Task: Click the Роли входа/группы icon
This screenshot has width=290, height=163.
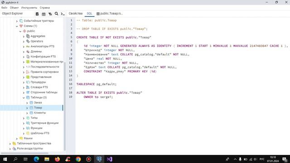Action: tap(14, 149)
